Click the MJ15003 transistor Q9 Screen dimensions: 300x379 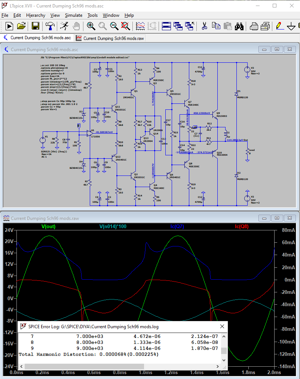[x=216, y=115]
